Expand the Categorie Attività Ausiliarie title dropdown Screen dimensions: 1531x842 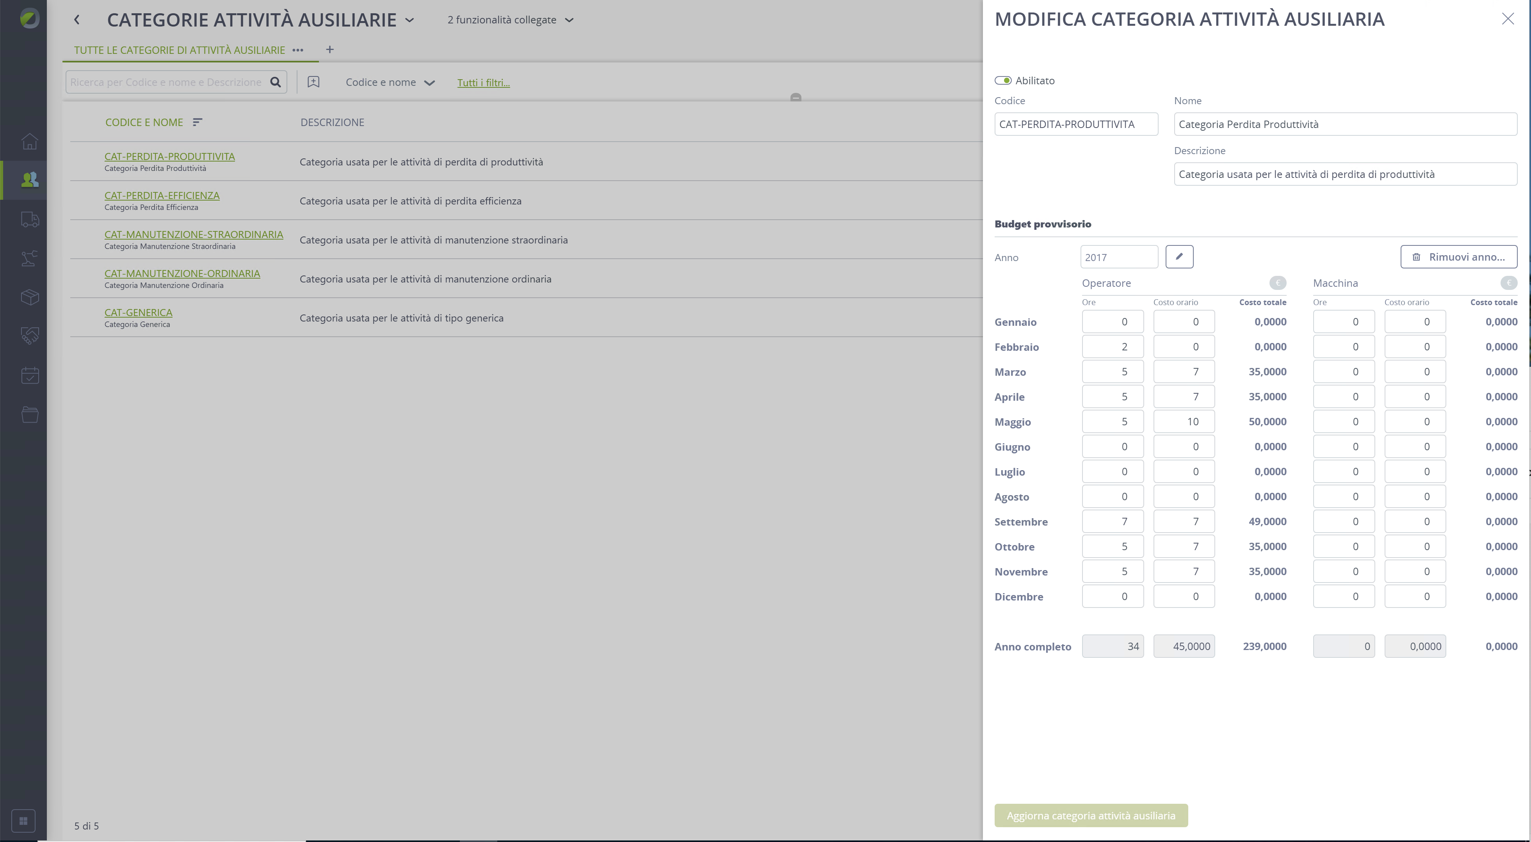(x=409, y=20)
